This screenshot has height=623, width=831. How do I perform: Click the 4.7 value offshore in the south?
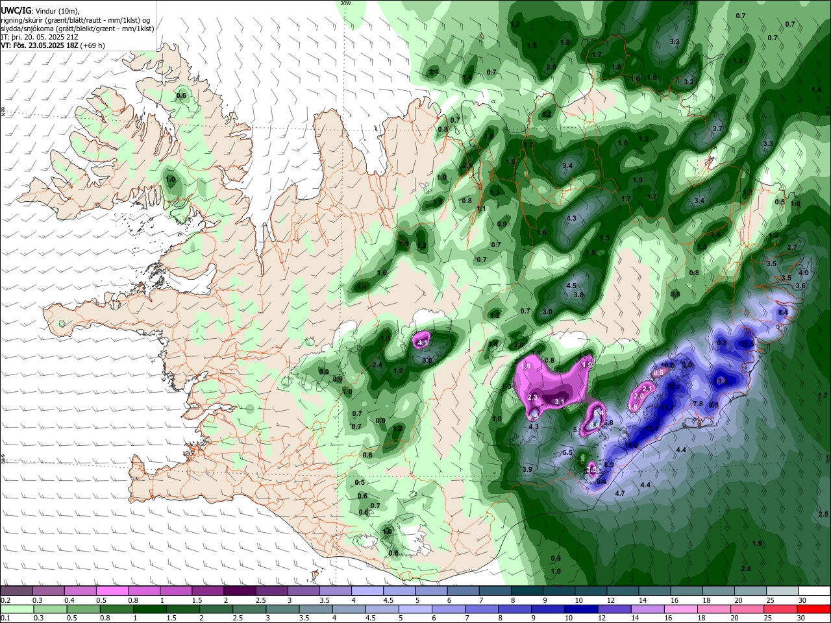coord(620,493)
